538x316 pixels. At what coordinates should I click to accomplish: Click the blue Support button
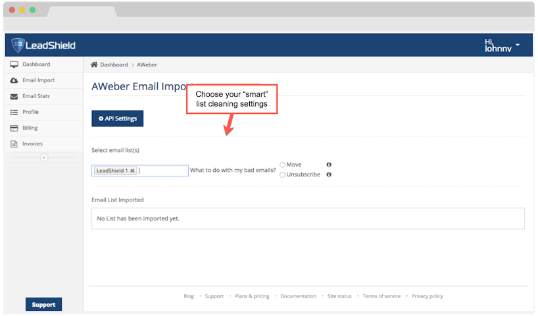43,304
